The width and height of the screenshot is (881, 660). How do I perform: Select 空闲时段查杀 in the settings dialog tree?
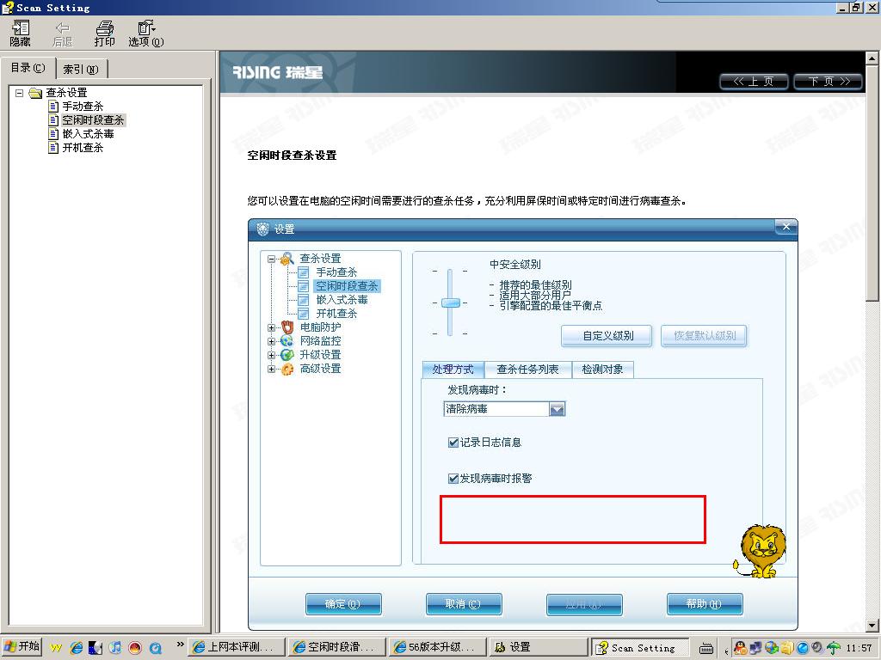(347, 285)
